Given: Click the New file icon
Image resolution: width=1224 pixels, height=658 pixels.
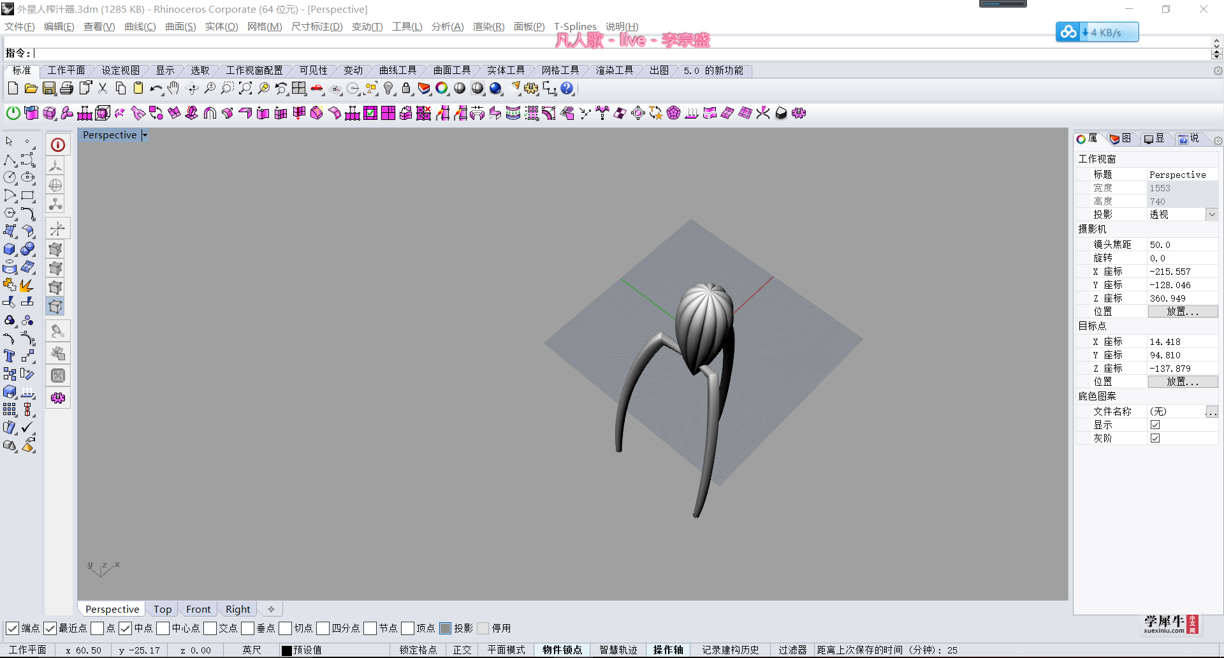Looking at the screenshot, I should click(13, 89).
